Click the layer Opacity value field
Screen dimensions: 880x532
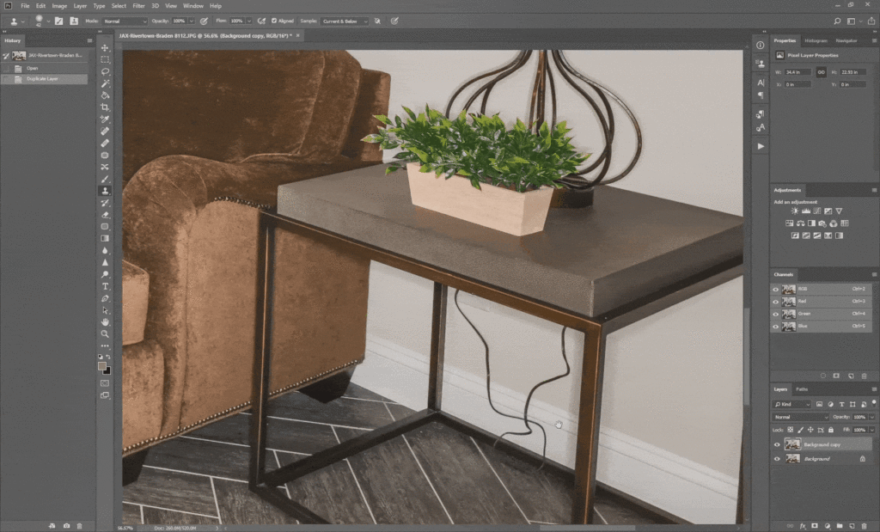[859, 416]
